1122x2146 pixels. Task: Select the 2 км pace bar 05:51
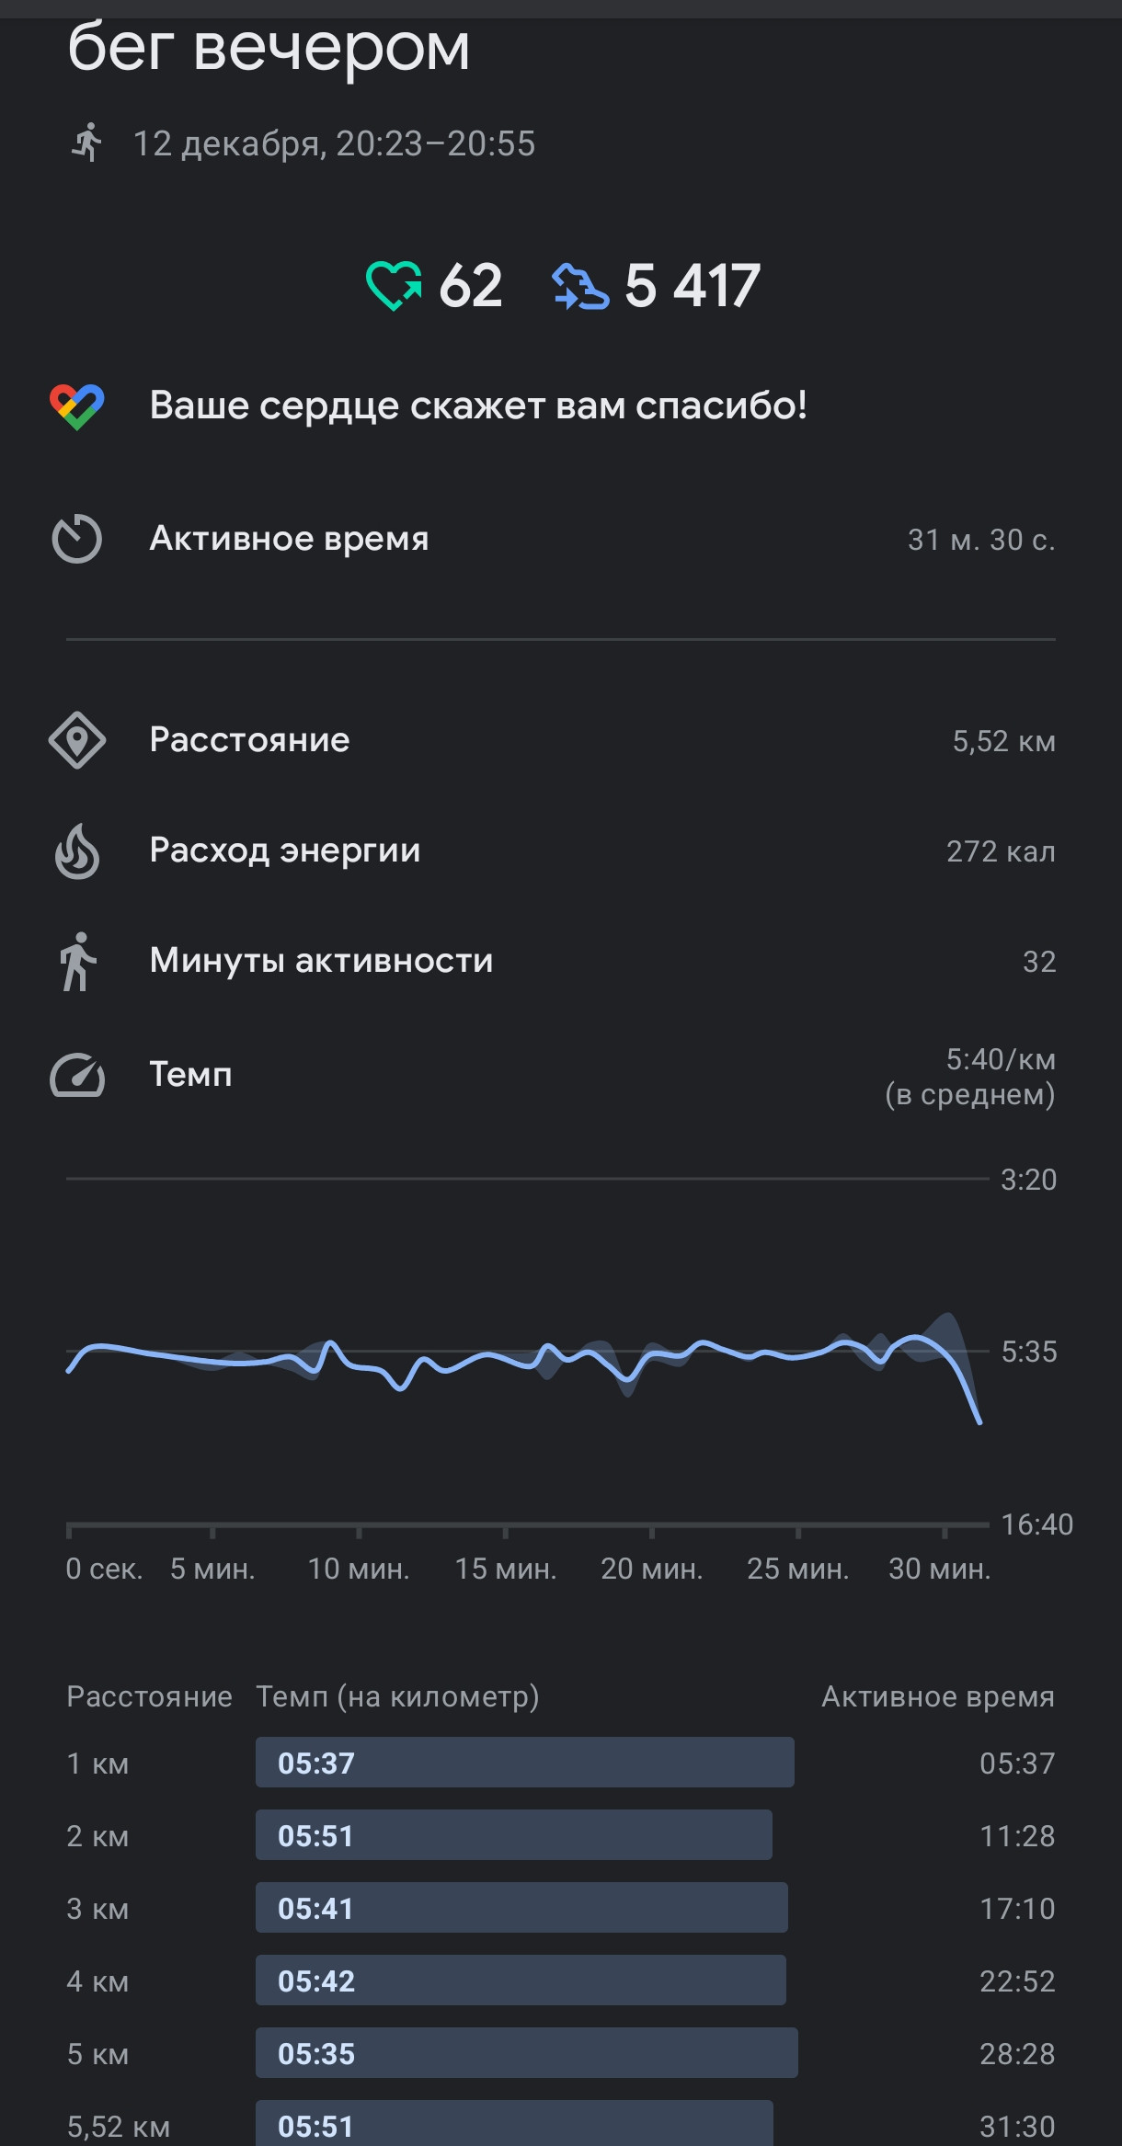point(514,1835)
